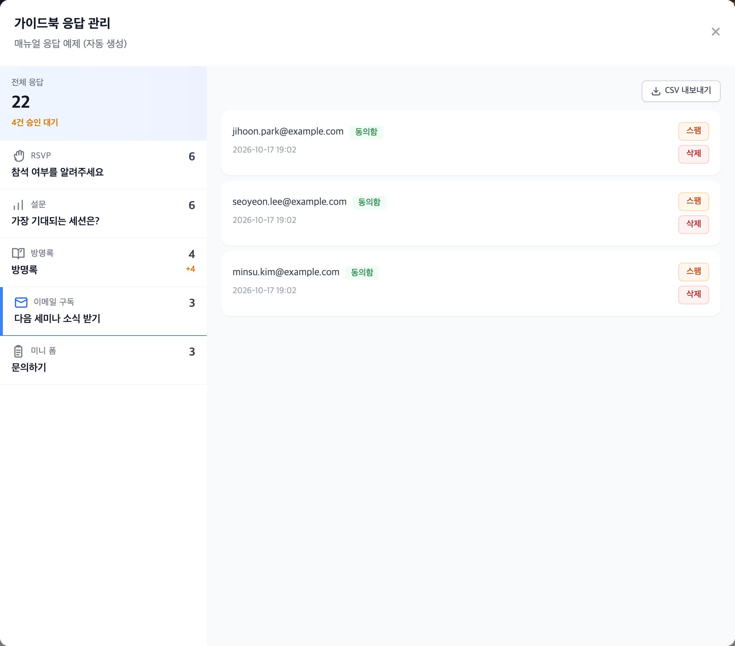Click the +4 pending badge on 방명록

pyautogui.click(x=190, y=269)
